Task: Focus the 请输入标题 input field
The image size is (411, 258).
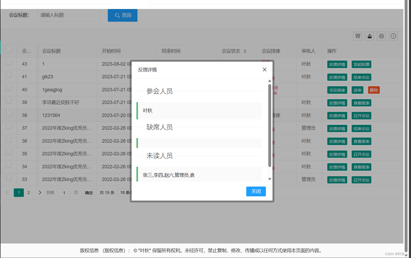Action: click(68, 15)
